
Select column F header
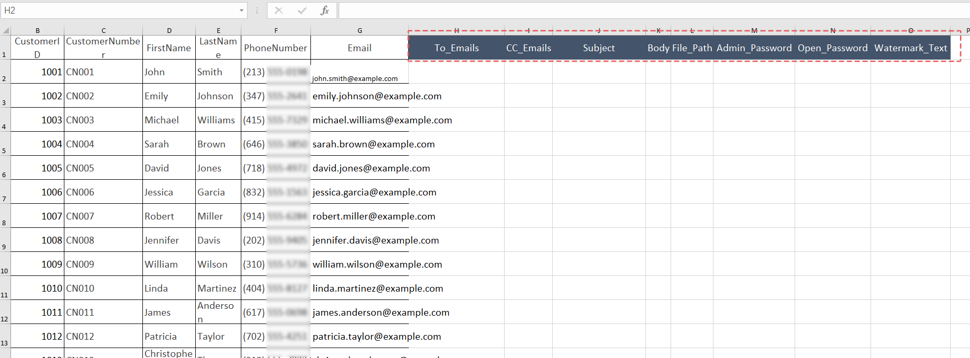(276, 30)
